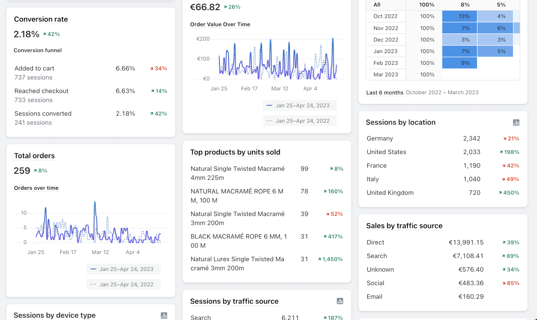The image size is (537, 320).
Task: Click the All cohort row label
Action: 377,5
